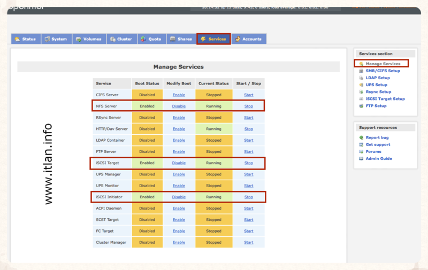Click the Report bug icon

[x=362, y=137]
